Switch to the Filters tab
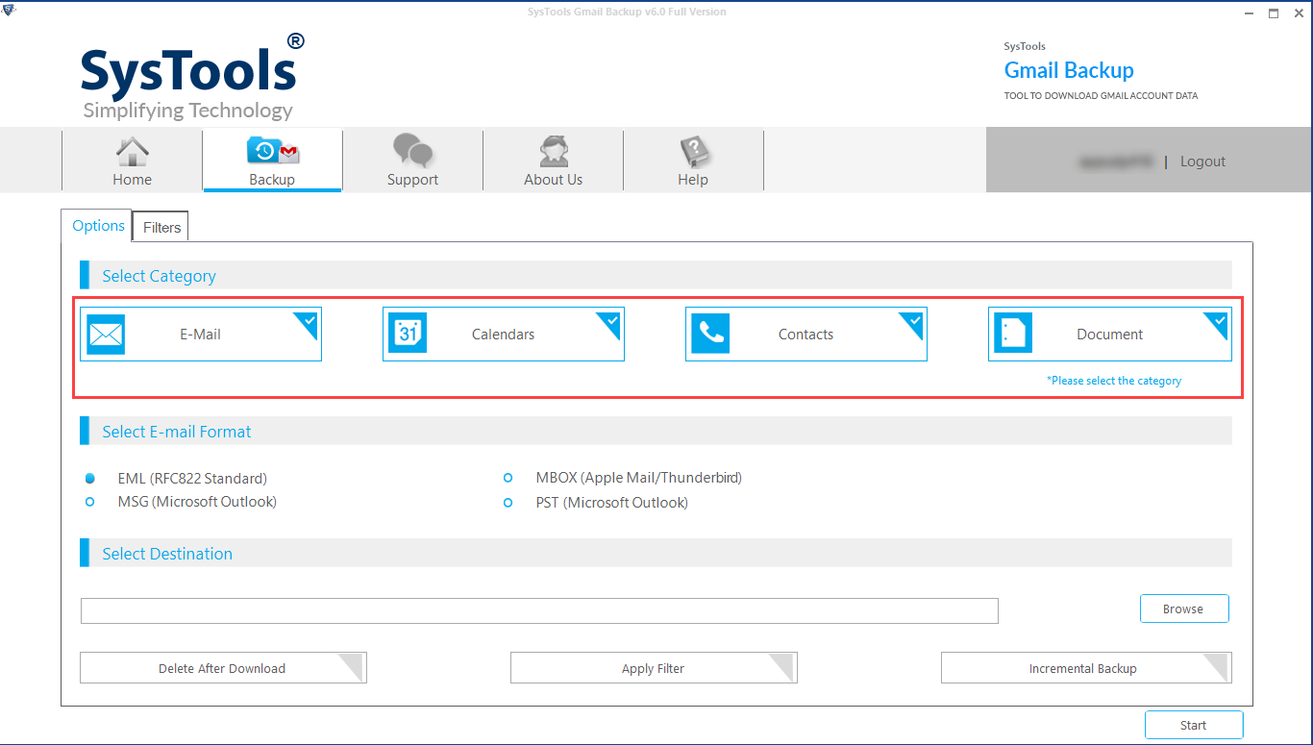The height and width of the screenshot is (745, 1313). pyautogui.click(x=161, y=227)
